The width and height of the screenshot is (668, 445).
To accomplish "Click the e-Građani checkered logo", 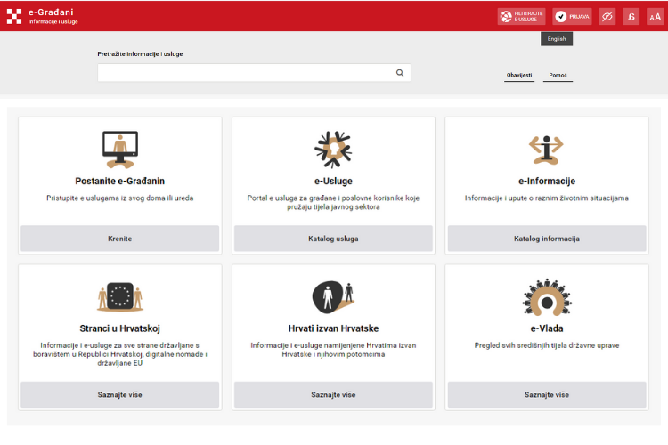I will (x=14, y=16).
